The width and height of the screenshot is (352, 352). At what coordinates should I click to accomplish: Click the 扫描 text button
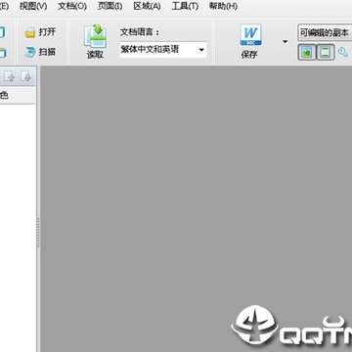(x=47, y=52)
